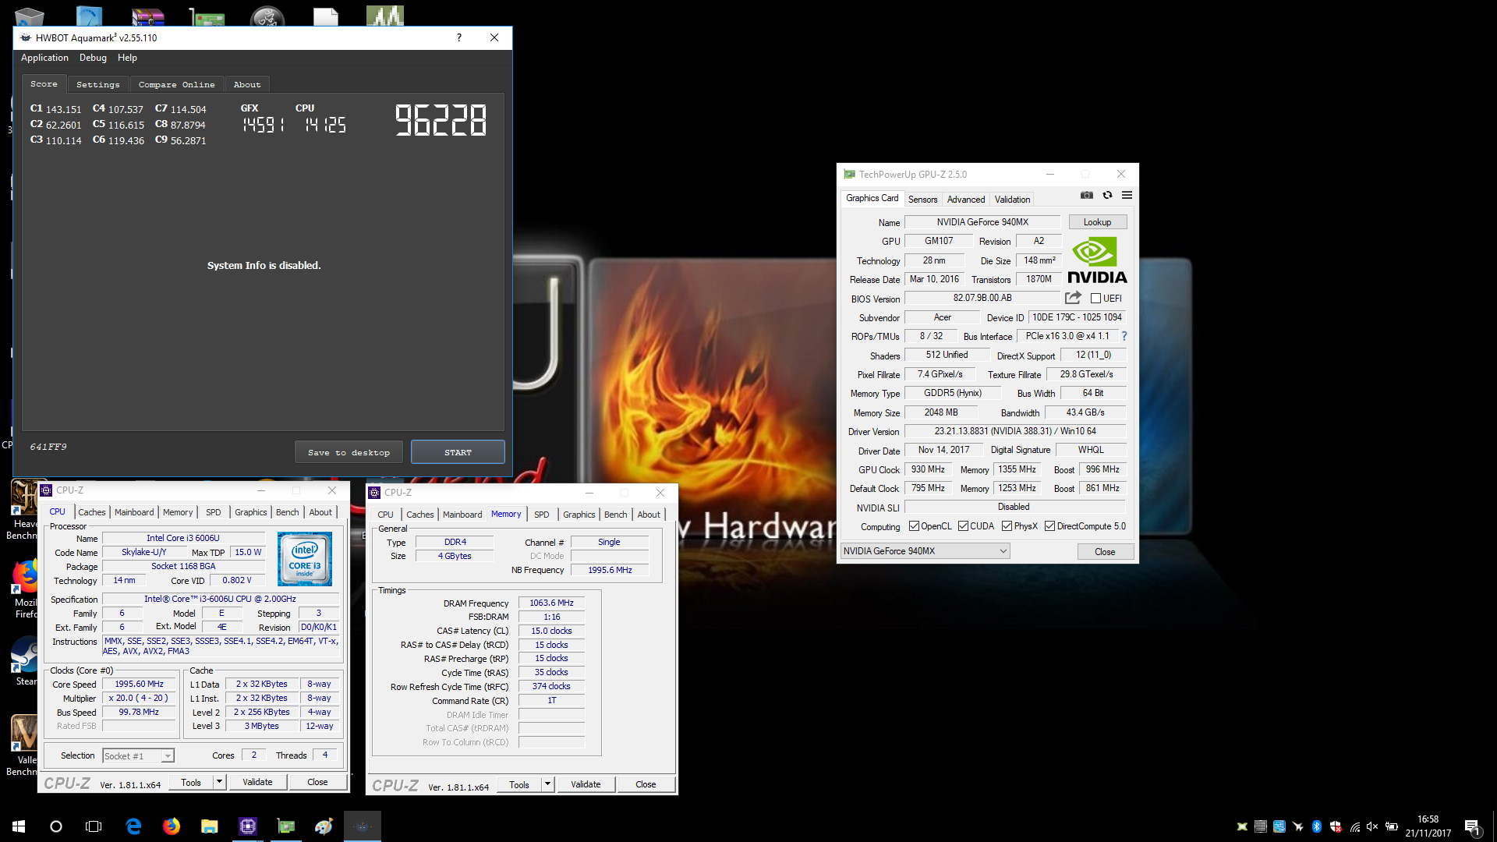
Task: Click Validate in the CPU-Z CPU window
Action: point(257,782)
